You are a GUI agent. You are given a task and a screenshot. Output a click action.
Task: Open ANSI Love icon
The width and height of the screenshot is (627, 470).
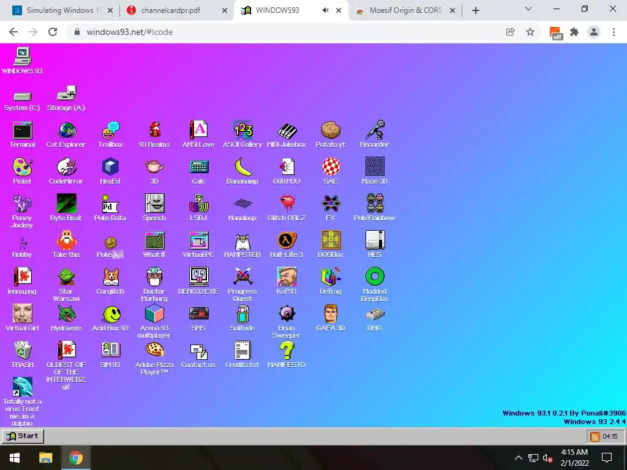pyautogui.click(x=198, y=135)
